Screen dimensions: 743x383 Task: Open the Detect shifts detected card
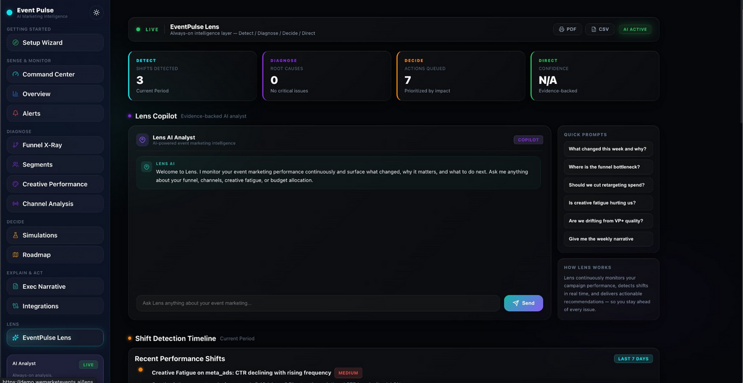193,76
